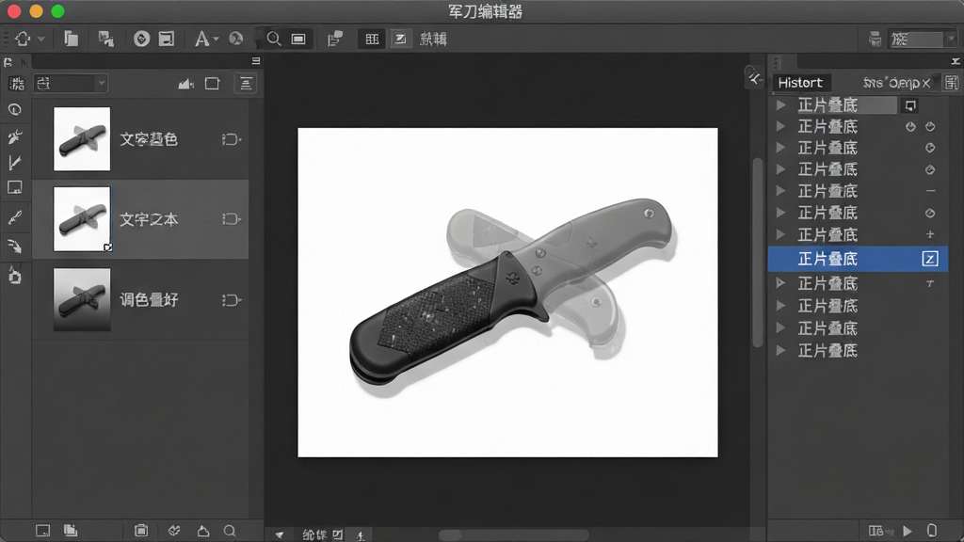Screen dimensions: 964x542
Task: Click the horizontal scrollbar below the canvas
Action: point(513,535)
